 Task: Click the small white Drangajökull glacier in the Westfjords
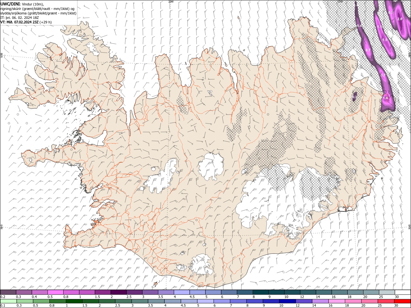click(x=93, y=48)
